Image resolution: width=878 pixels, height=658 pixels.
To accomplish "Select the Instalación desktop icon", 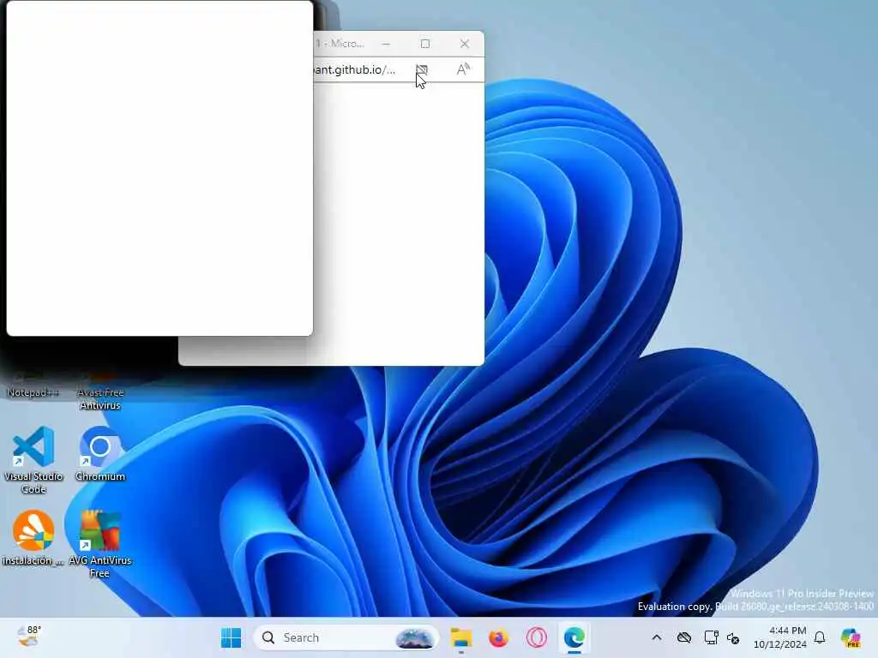I will pos(33,538).
